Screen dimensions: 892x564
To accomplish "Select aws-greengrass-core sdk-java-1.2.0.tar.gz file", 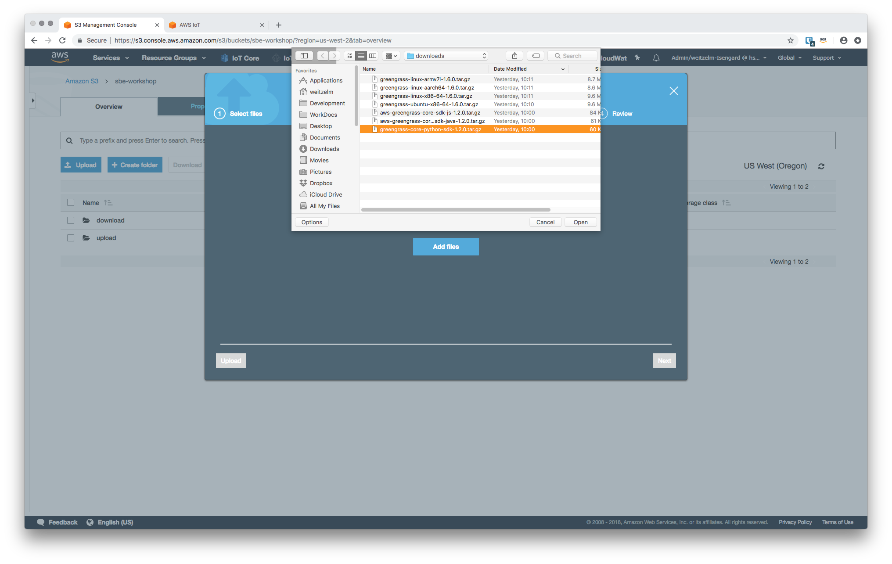I will coord(480,121).
